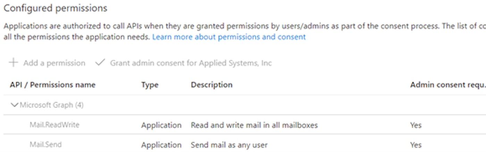Click the Add a permission button label
This screenshot has height=152, width=486.
pos(54,63)
